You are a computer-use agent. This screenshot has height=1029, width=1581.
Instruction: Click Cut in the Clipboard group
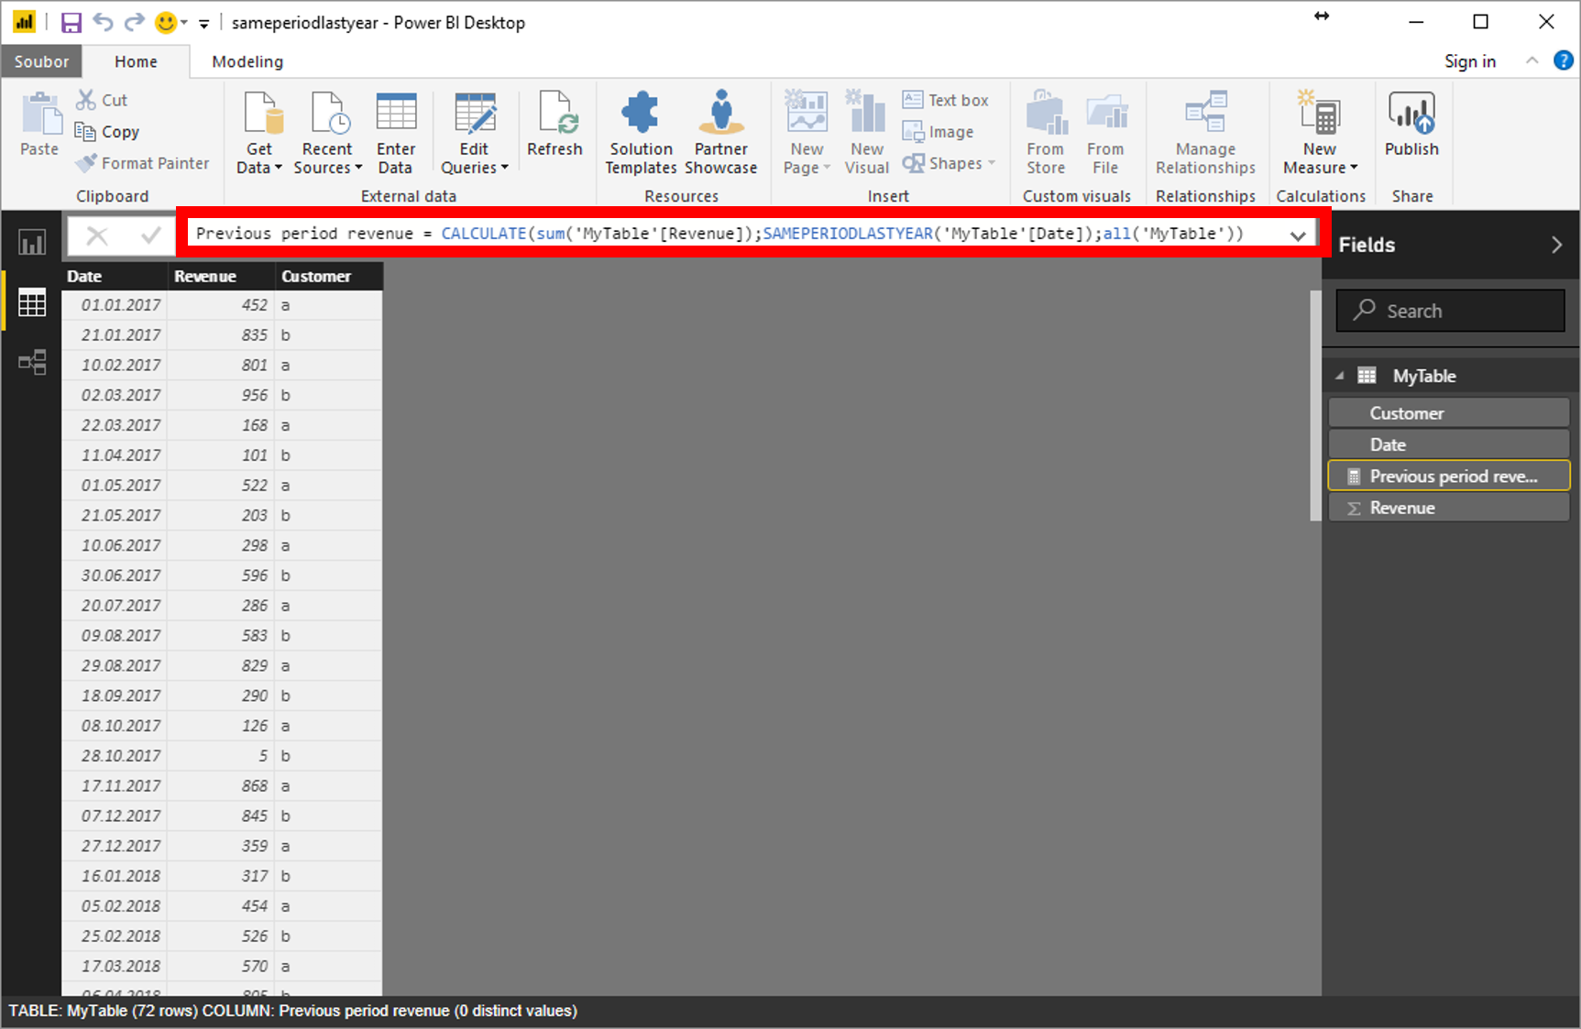click(x=102, y=100)
